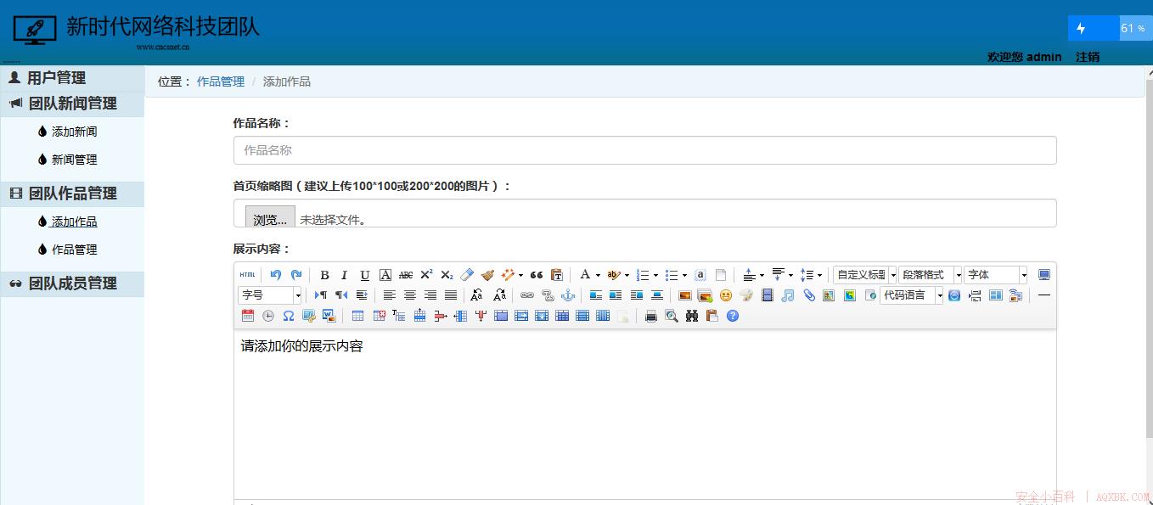The image size is (1153, 505).
Task: Expand the ordered list style arrow
Action: click(655, 275)
